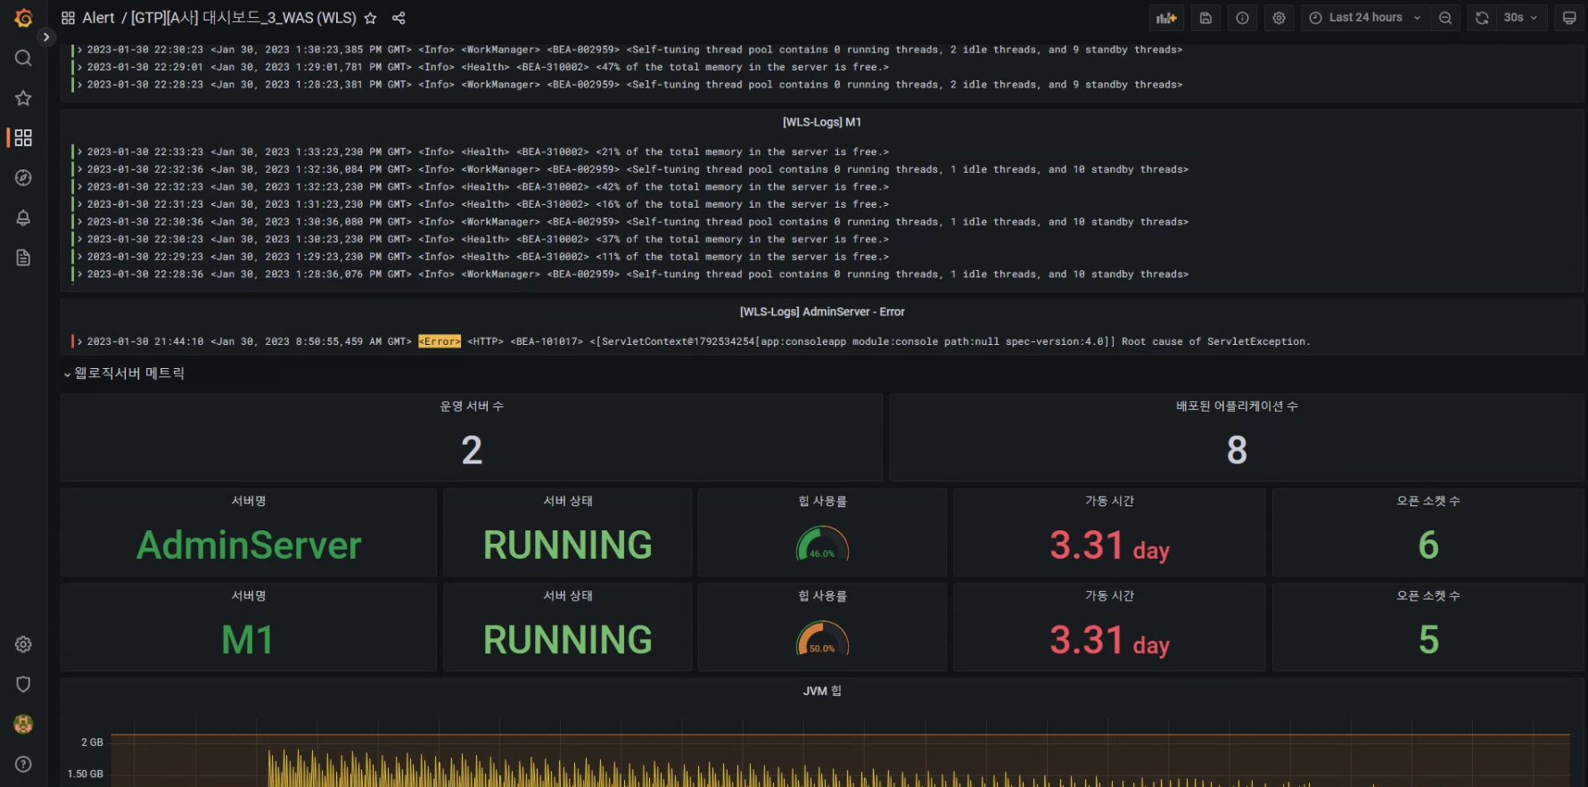
Task: Click the M1 server name value
Action: tap(247, 640)
